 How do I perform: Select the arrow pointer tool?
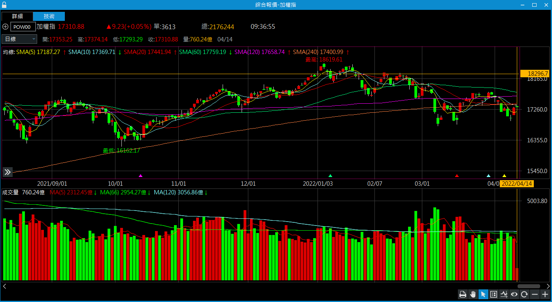tap(483, 294)
